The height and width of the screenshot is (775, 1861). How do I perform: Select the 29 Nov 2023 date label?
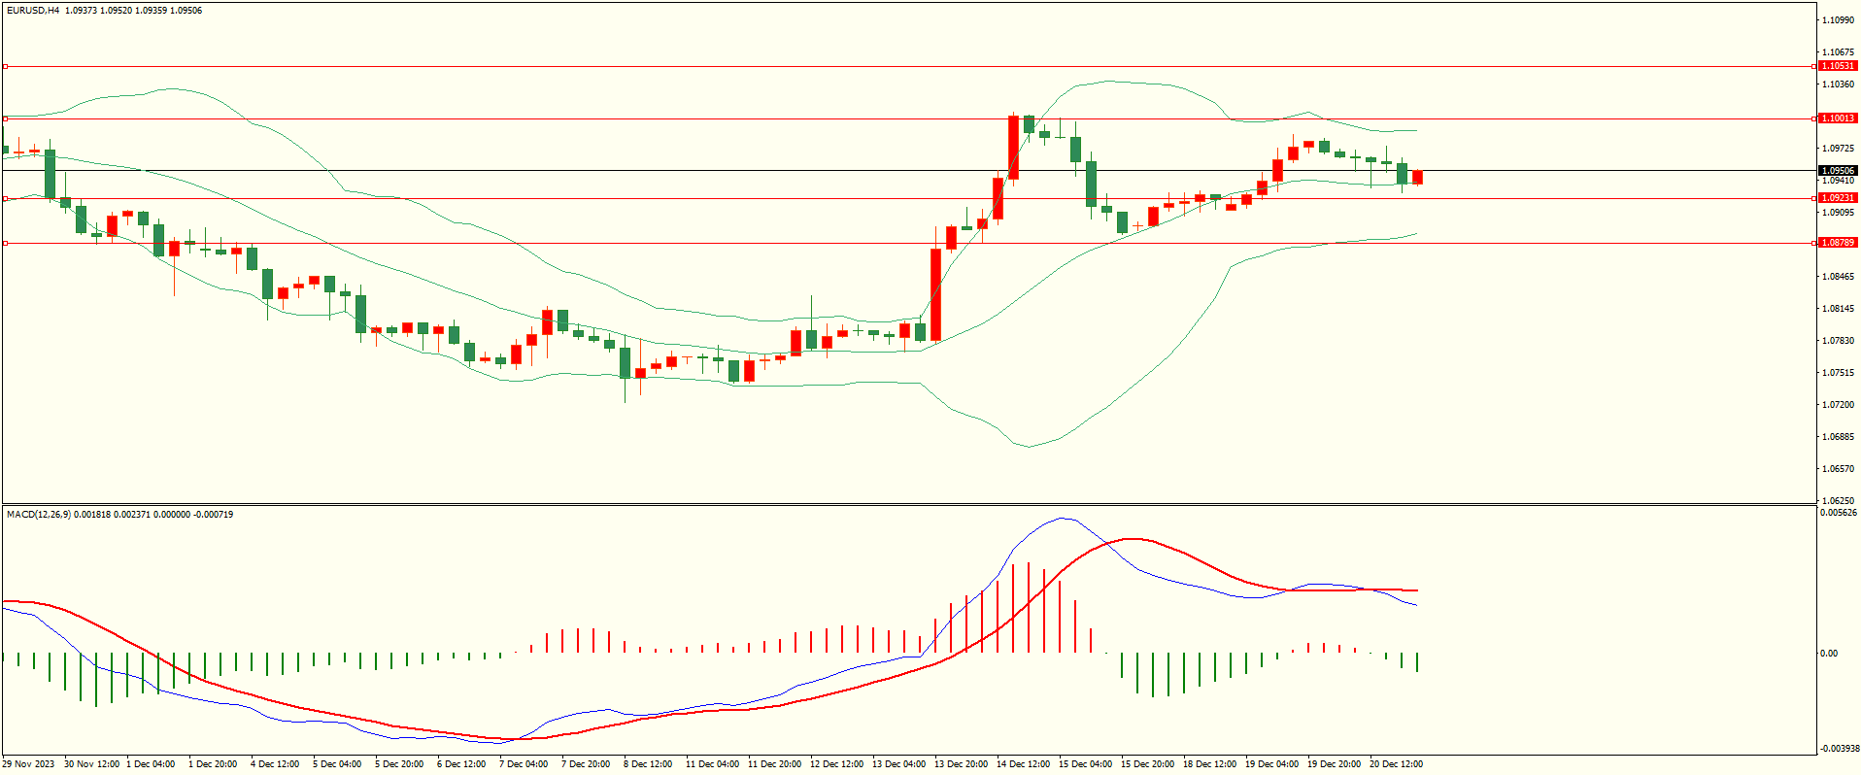[30, 764]
